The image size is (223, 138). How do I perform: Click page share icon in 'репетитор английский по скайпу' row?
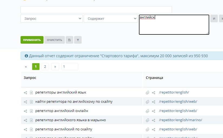pos(154,129)
